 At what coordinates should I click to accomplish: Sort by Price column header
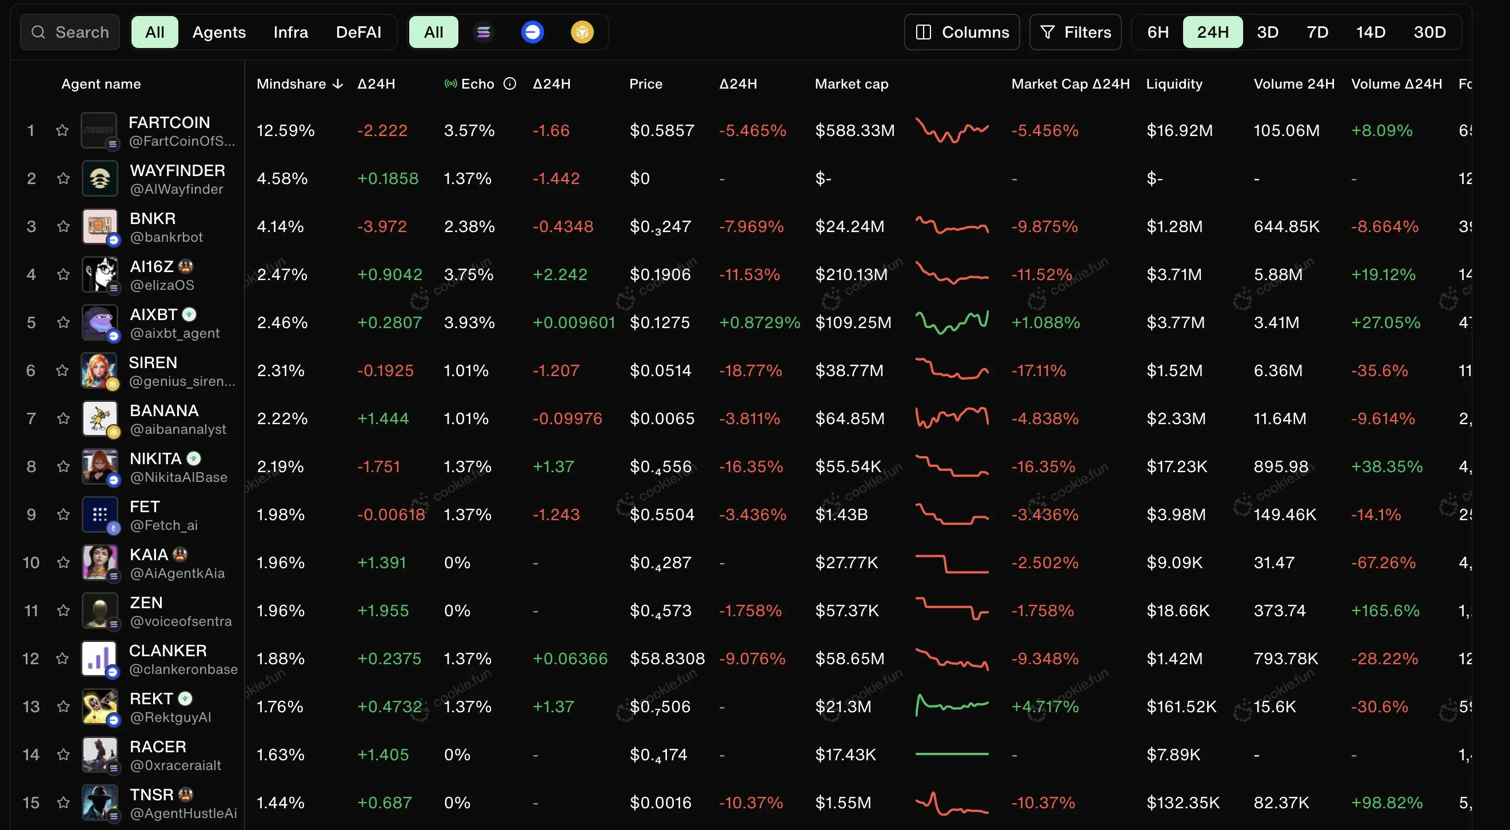645,84
